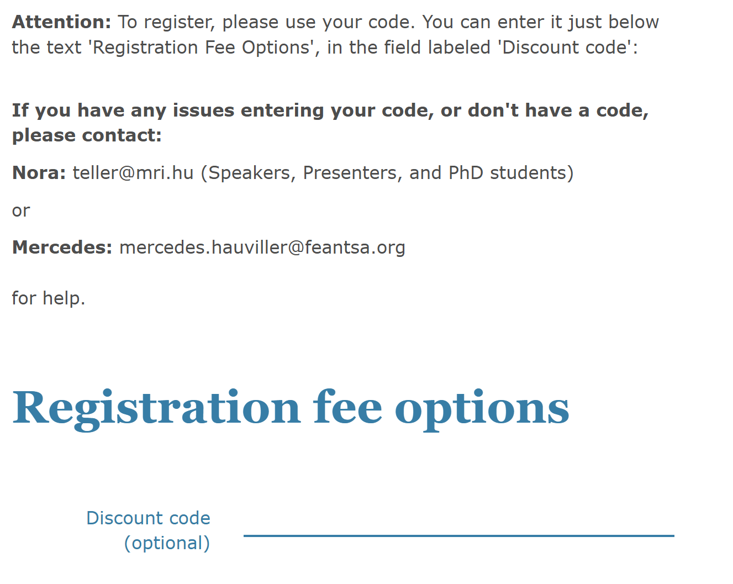This screenshot has height=584, width=733.
Task: Click the bold word 'Attention:'
Action: tap(62, 22)
